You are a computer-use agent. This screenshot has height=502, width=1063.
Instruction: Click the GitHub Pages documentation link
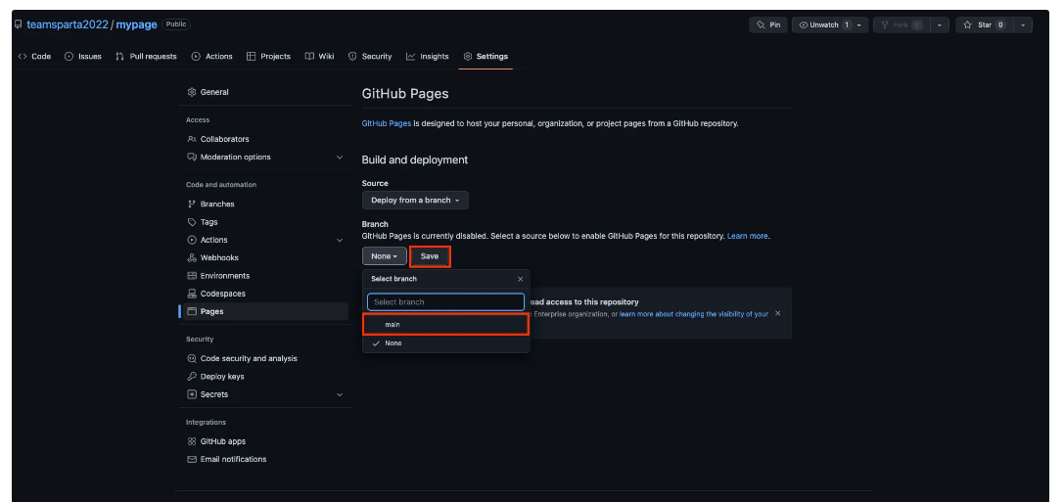387,124
